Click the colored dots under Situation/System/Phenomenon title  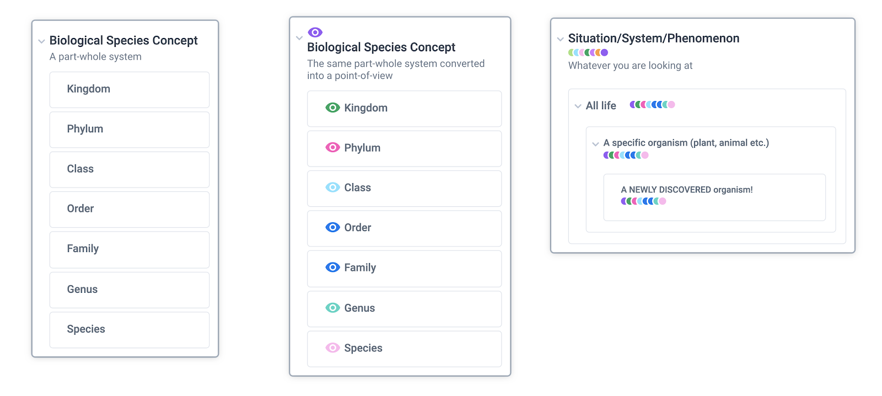[588, 53]
